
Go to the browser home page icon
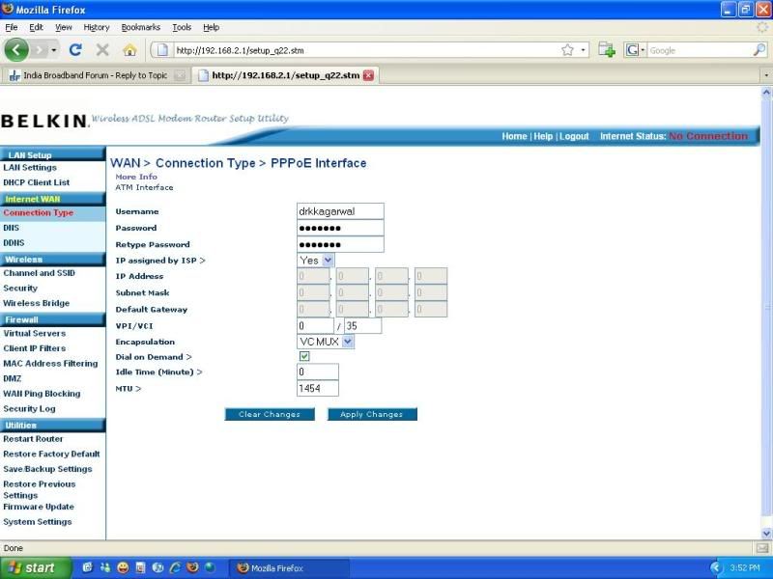point(129,49)
